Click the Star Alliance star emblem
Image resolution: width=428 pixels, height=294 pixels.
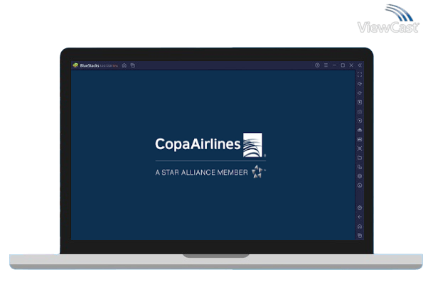click(x=257, y=172)
